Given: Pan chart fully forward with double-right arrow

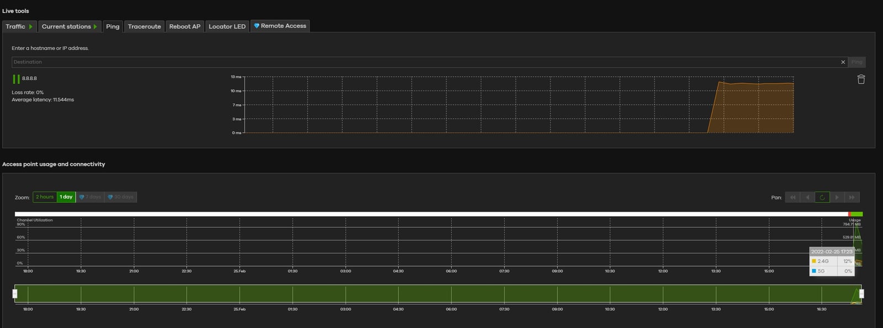Looking at the screenshot, I should pyautogui.click(x=852, y=197).
